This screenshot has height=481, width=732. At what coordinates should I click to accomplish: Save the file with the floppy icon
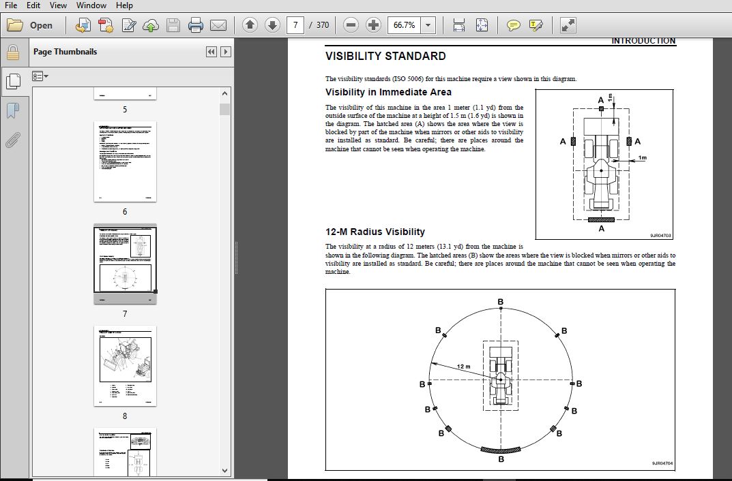coord(173,25)
